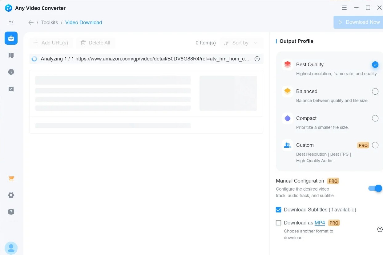Open the user profile avatar
The image size is (383, 255).
click(x=11, y=248)
